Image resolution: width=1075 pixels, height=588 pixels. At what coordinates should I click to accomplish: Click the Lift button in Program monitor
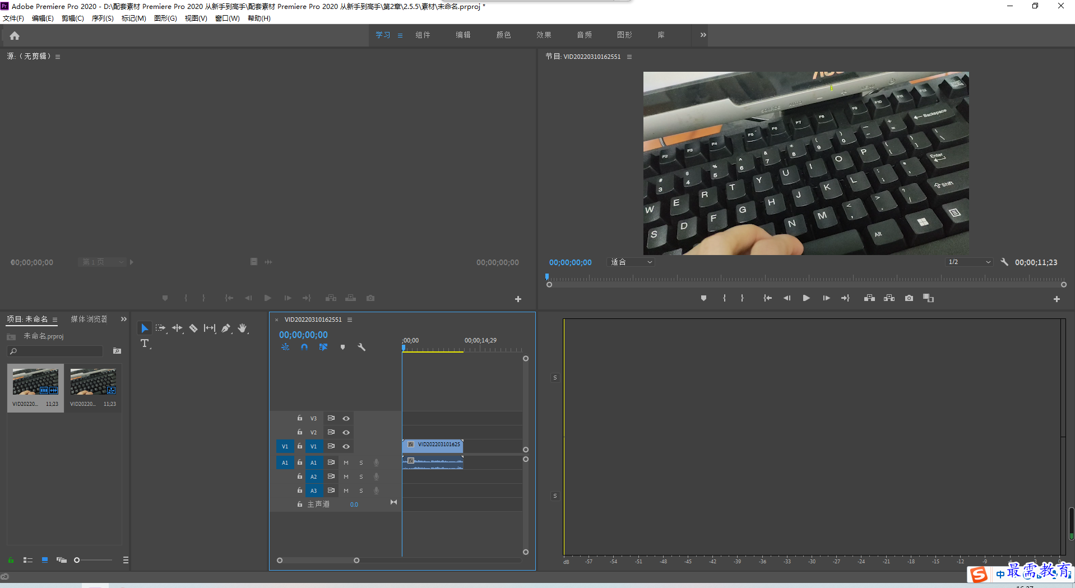tap(869, 298)
